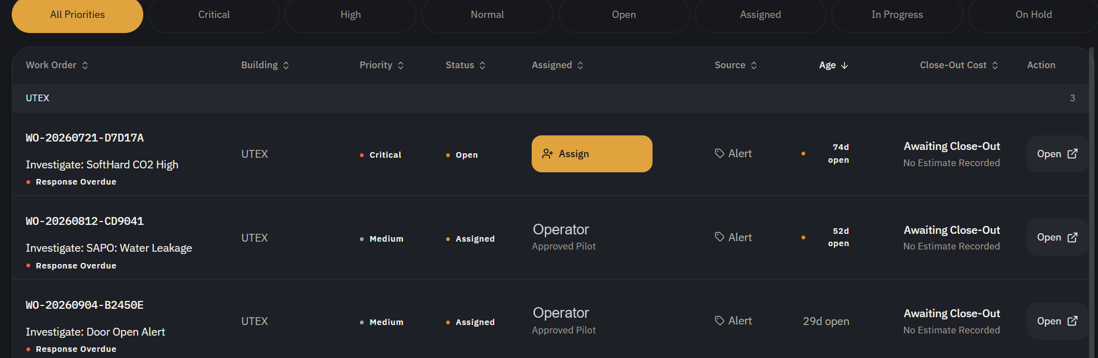1098x358 pixels.
Task: Select the In Progress filter
Action: [x=897, y=15]
